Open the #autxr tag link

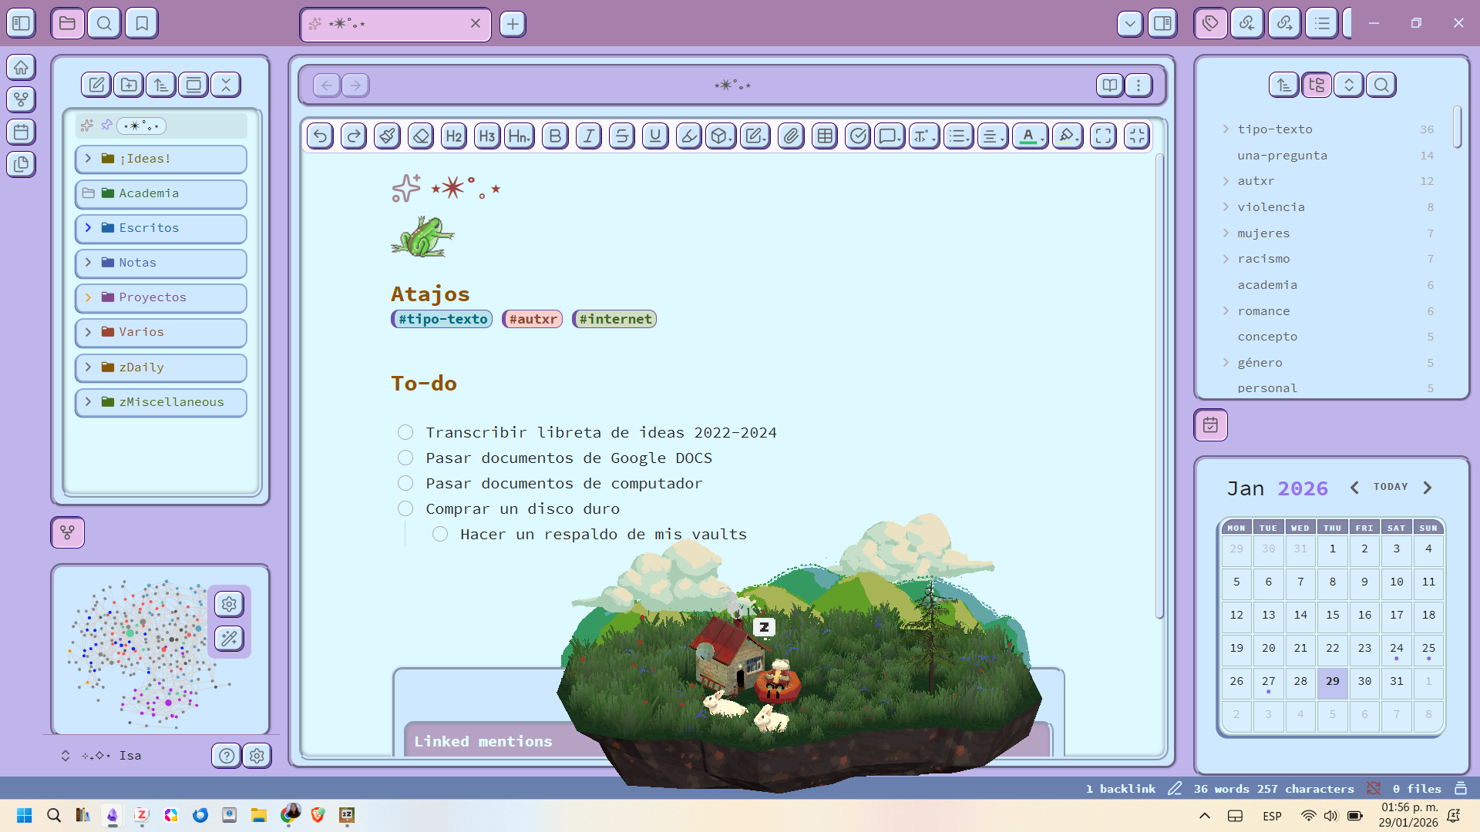532,318
